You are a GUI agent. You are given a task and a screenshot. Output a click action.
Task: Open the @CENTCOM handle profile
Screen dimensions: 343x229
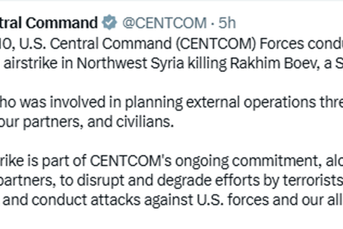[x=164, y=23]
